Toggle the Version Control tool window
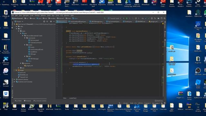Viewport: 206px width, 116px height. [x=40, y=101]
